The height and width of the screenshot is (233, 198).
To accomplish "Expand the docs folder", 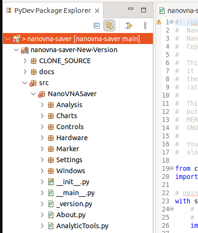I will (x=25, y=72).
